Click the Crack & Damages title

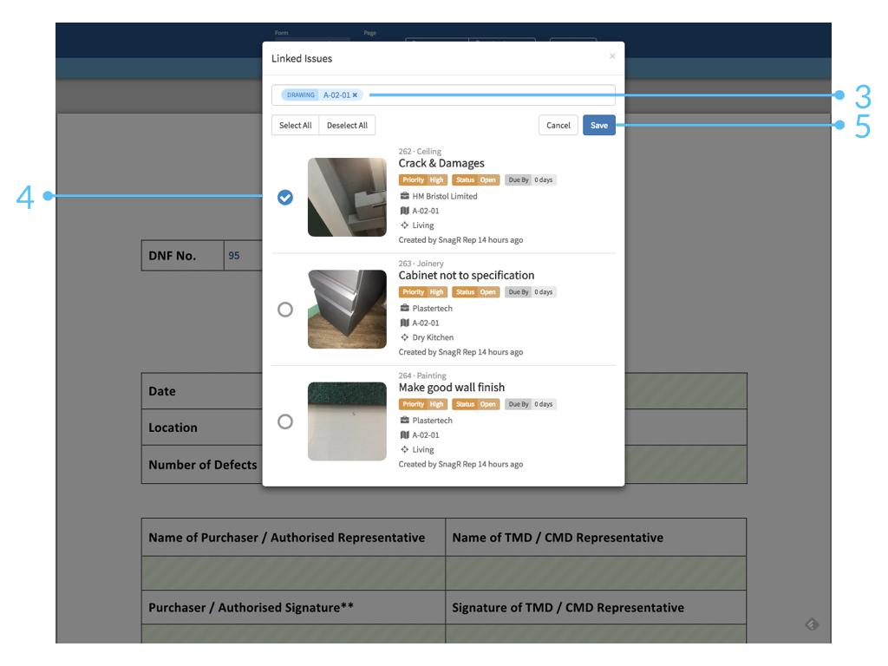pos(441,163)
